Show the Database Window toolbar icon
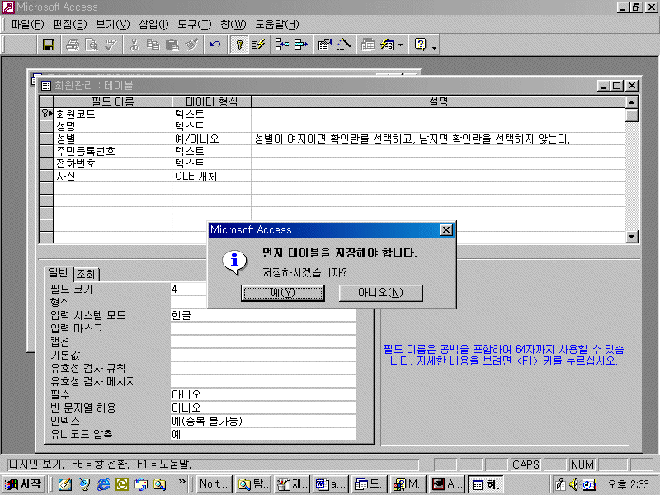This screenshot has height=495, width=660. (x=367, y=45)
